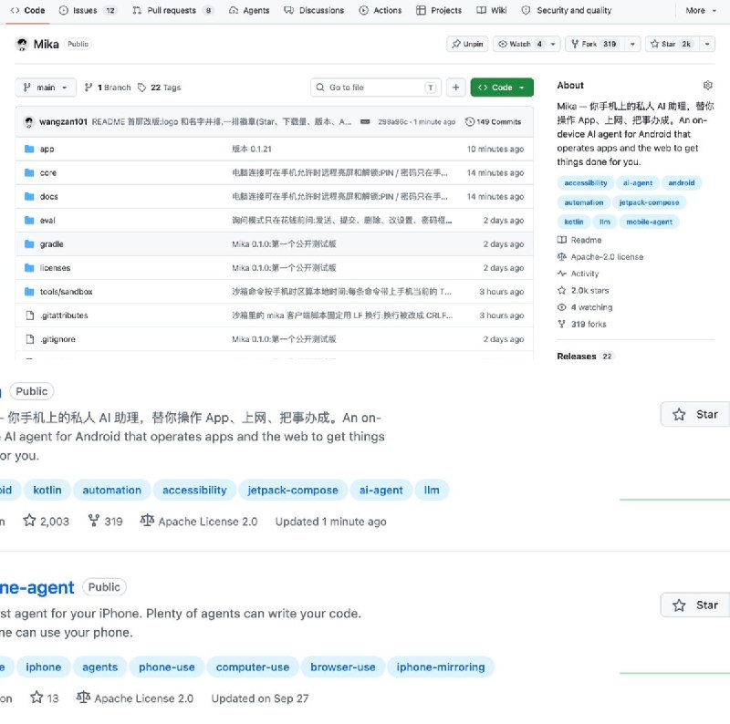Open the tools/sandbox folder
Image resolution: width=730 pixels, height=724 pixels.
(x=66, y=291)
